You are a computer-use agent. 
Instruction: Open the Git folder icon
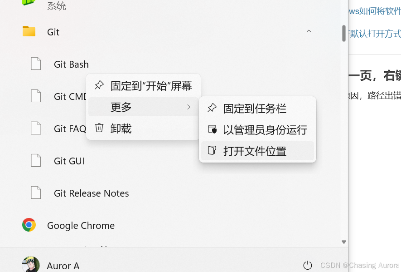pos(29,32)
